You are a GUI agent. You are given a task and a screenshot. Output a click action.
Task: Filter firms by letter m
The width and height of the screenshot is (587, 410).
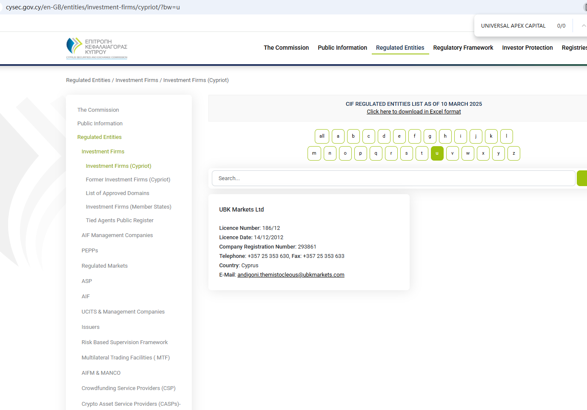[x=314, y=153]
